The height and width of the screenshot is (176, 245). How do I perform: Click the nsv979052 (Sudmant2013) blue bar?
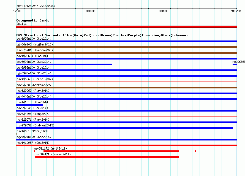[x=124, y=128]
